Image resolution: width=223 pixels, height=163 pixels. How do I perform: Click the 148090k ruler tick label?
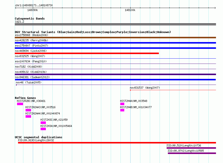33,10
